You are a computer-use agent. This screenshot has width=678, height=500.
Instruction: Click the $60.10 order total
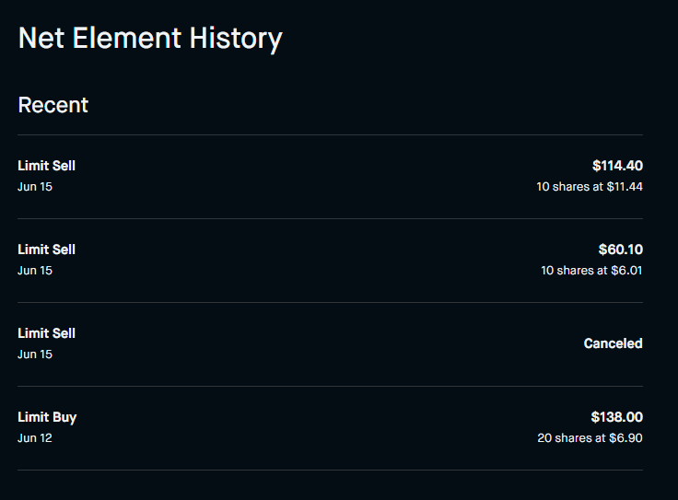[620, 250]
